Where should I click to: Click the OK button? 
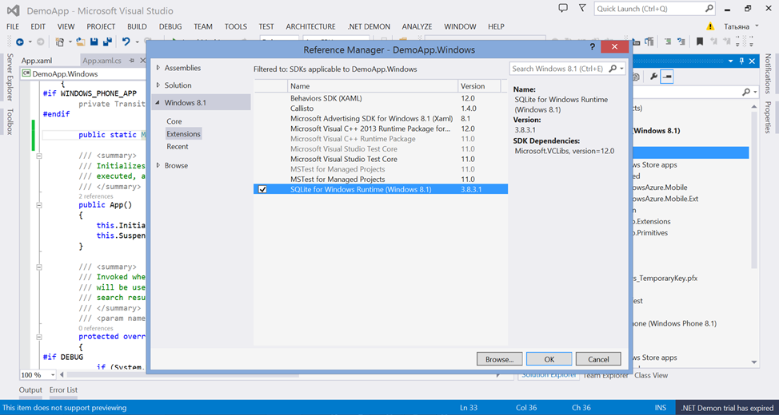549,359
